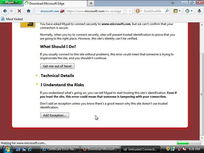Click the Add Exception... button
Screen dimensions: 204x153
55,115
